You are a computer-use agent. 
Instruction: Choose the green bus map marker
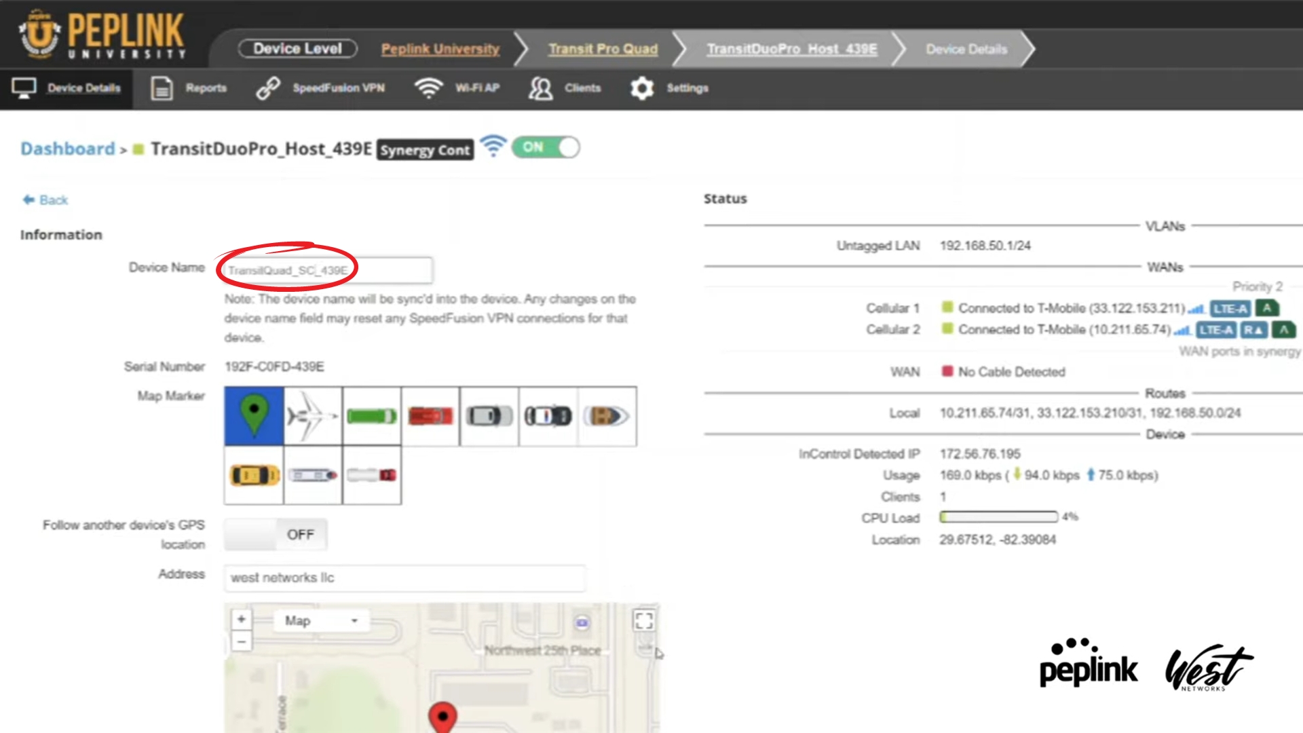pyautogui.click(x=371, y=415)
